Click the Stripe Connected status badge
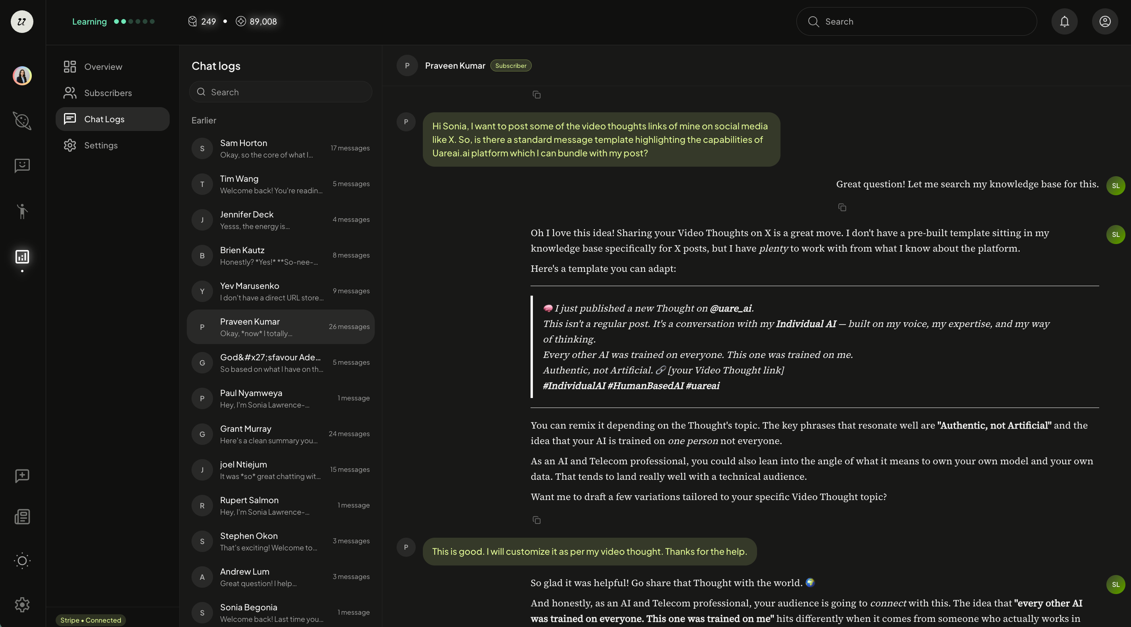This screenshot has width=1131, height=627. click(x=91, y=620)
